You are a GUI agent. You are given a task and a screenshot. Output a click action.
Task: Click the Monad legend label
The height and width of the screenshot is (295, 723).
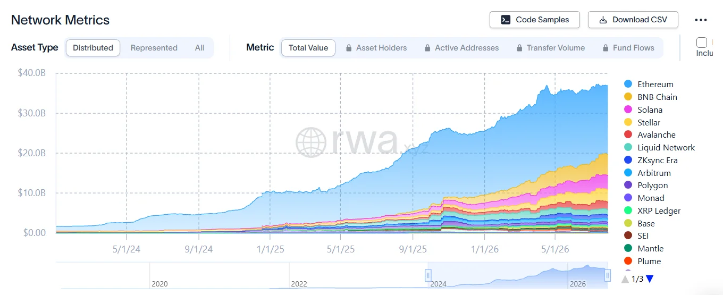click(651, 198)
